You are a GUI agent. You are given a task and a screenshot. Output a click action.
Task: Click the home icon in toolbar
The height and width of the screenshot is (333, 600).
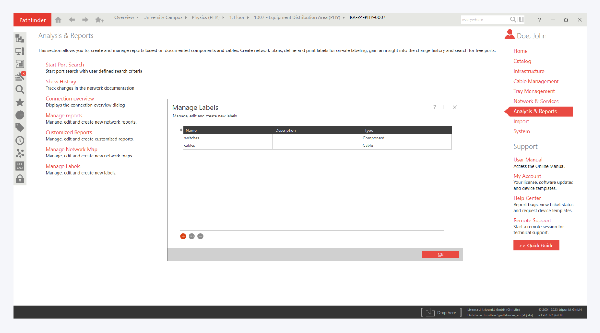58,20
